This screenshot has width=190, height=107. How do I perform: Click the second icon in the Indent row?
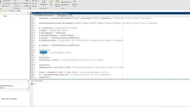(x=33, y=6)
